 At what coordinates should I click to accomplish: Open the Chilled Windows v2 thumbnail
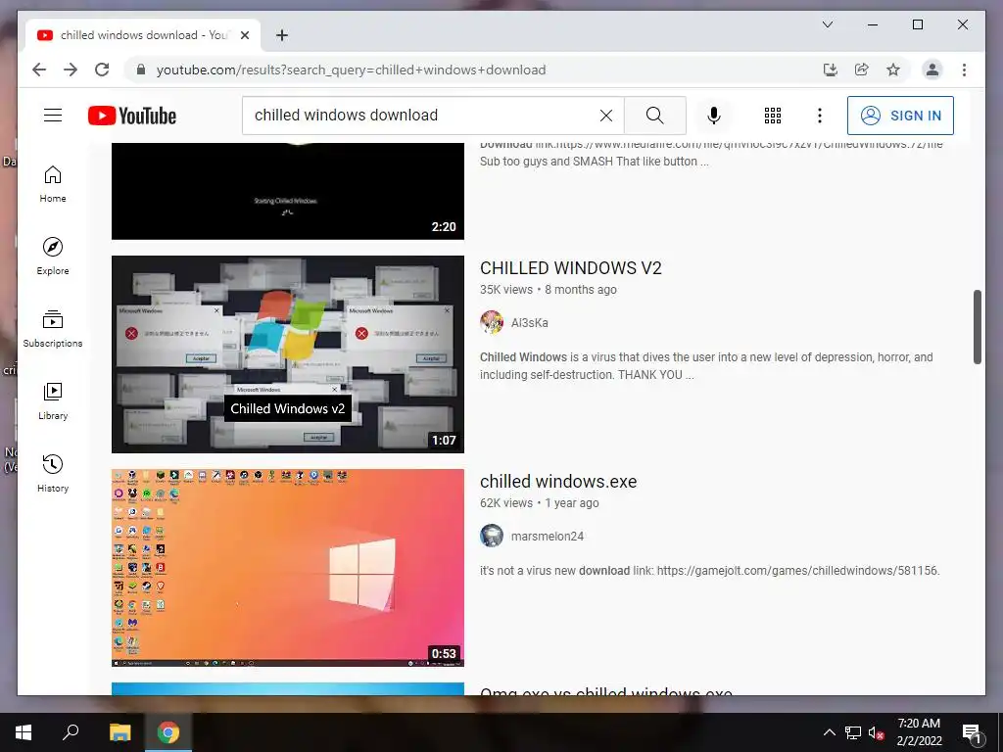coord(288,354)
